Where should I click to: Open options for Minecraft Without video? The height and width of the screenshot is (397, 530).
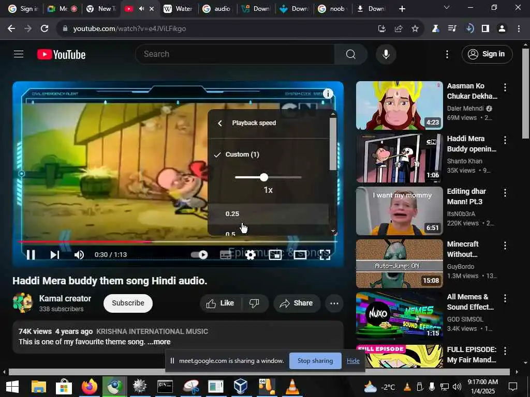[505, 246]
